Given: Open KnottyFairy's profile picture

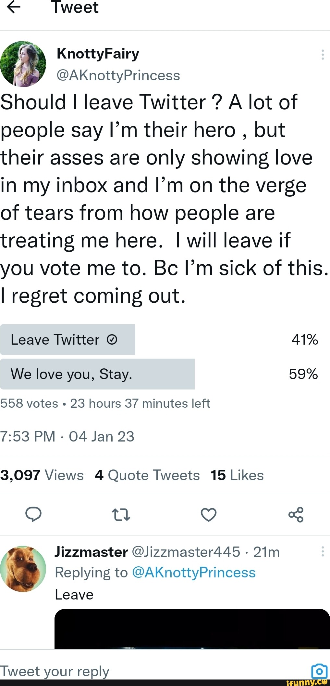Looking at the screenshot, I should 23,64.
